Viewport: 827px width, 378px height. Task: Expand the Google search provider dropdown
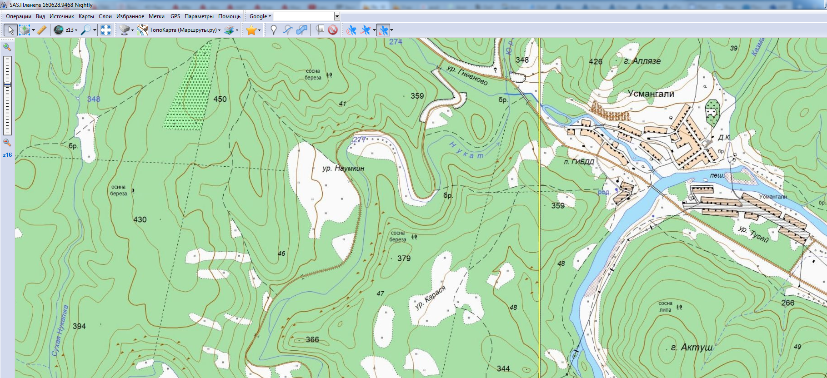pos(260,16)
